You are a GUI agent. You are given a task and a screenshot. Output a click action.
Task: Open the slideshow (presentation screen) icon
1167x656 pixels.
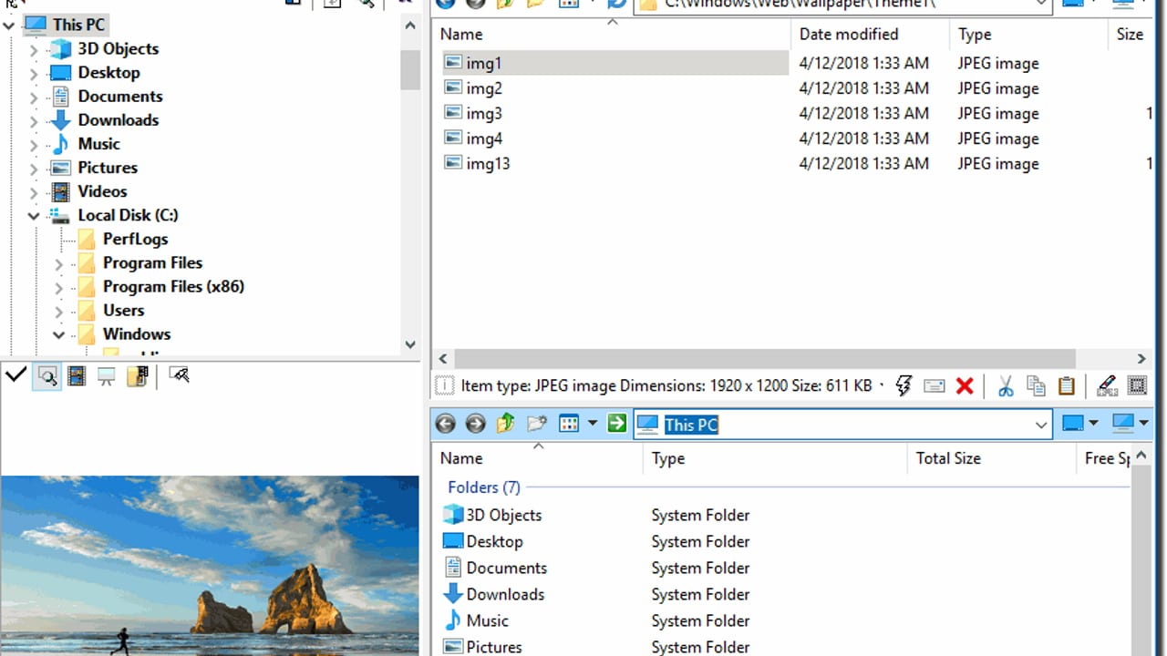(x=104, y=375)
